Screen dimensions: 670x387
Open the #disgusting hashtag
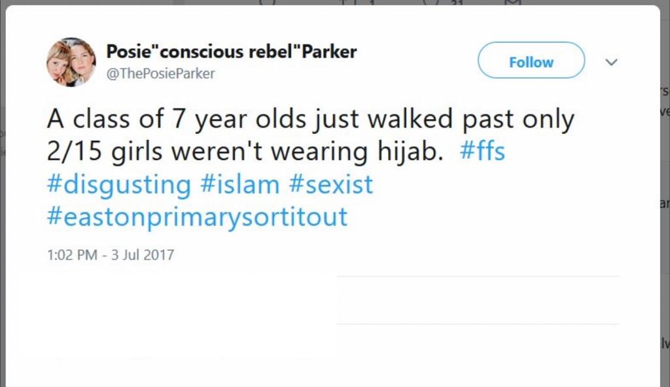click(x=118, y=184)
